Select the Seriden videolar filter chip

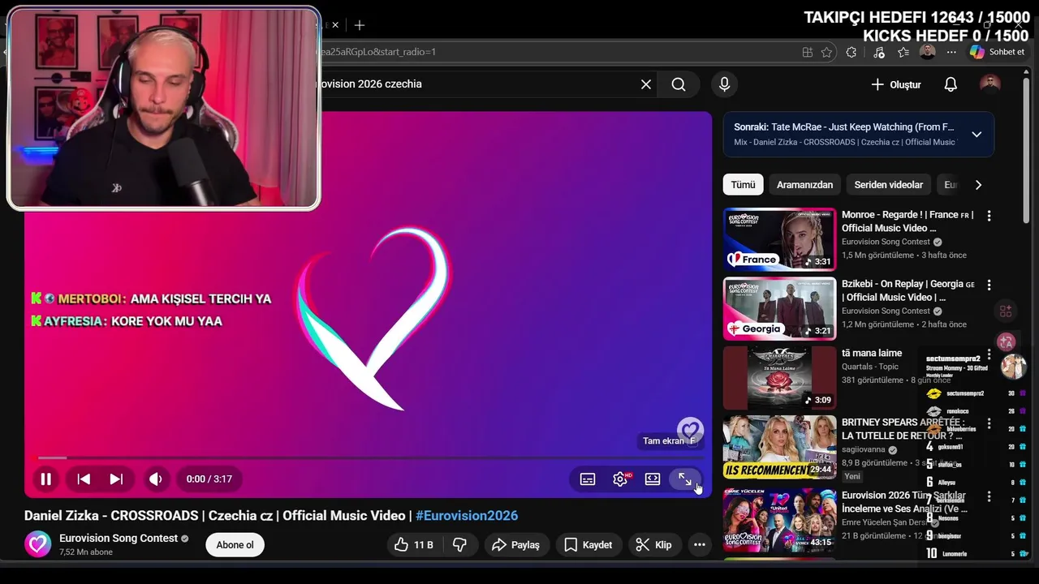click(x=888, y=185)
